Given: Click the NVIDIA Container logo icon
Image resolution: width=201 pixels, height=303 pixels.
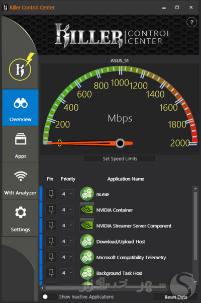Looking at the screenshot, I should (x=87, y=209).
